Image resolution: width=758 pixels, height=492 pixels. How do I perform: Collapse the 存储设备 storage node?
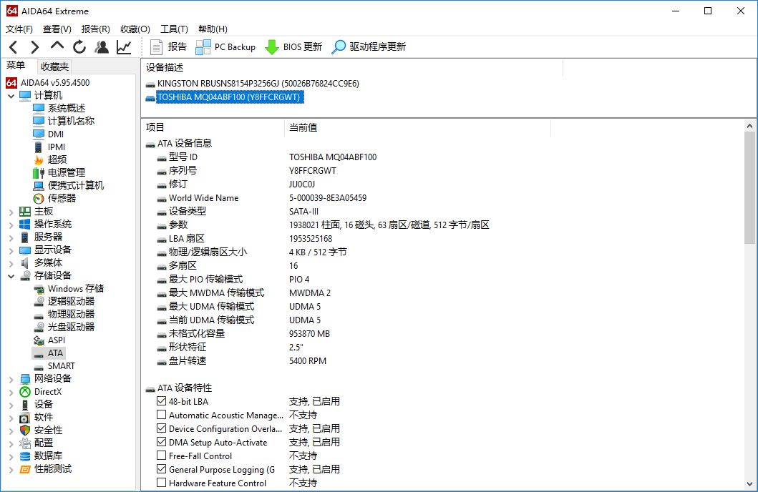point(11,276)
